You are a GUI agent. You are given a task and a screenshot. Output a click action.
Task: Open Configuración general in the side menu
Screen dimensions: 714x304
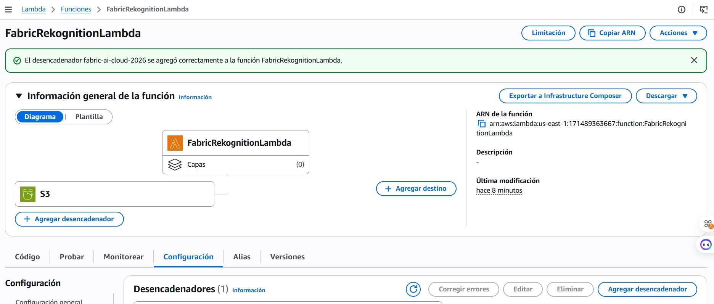(49, 301)
